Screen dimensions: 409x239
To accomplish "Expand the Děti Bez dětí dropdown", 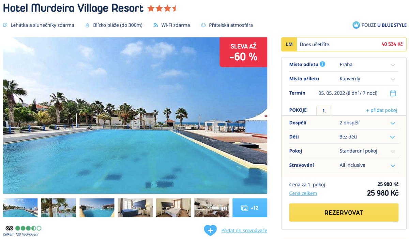I will click(344, 137).
